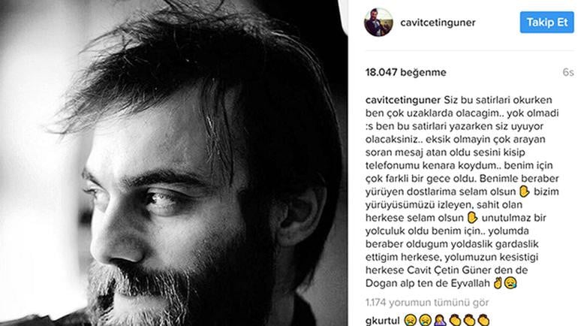
Task: Open cavitcetinguner username in post header
Action: point(438,23)
